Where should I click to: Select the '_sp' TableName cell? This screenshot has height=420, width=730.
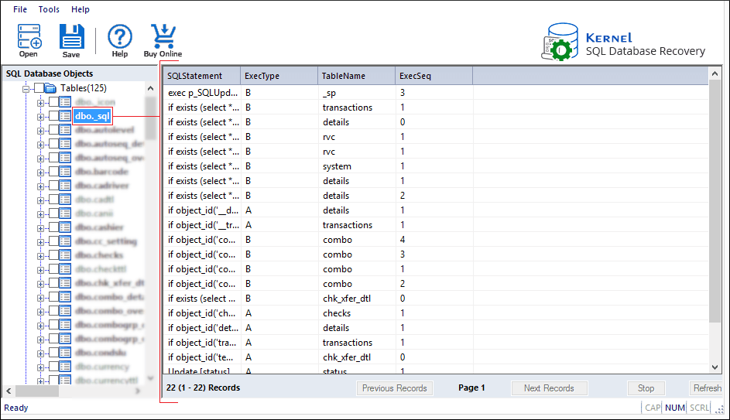[357, 93]
